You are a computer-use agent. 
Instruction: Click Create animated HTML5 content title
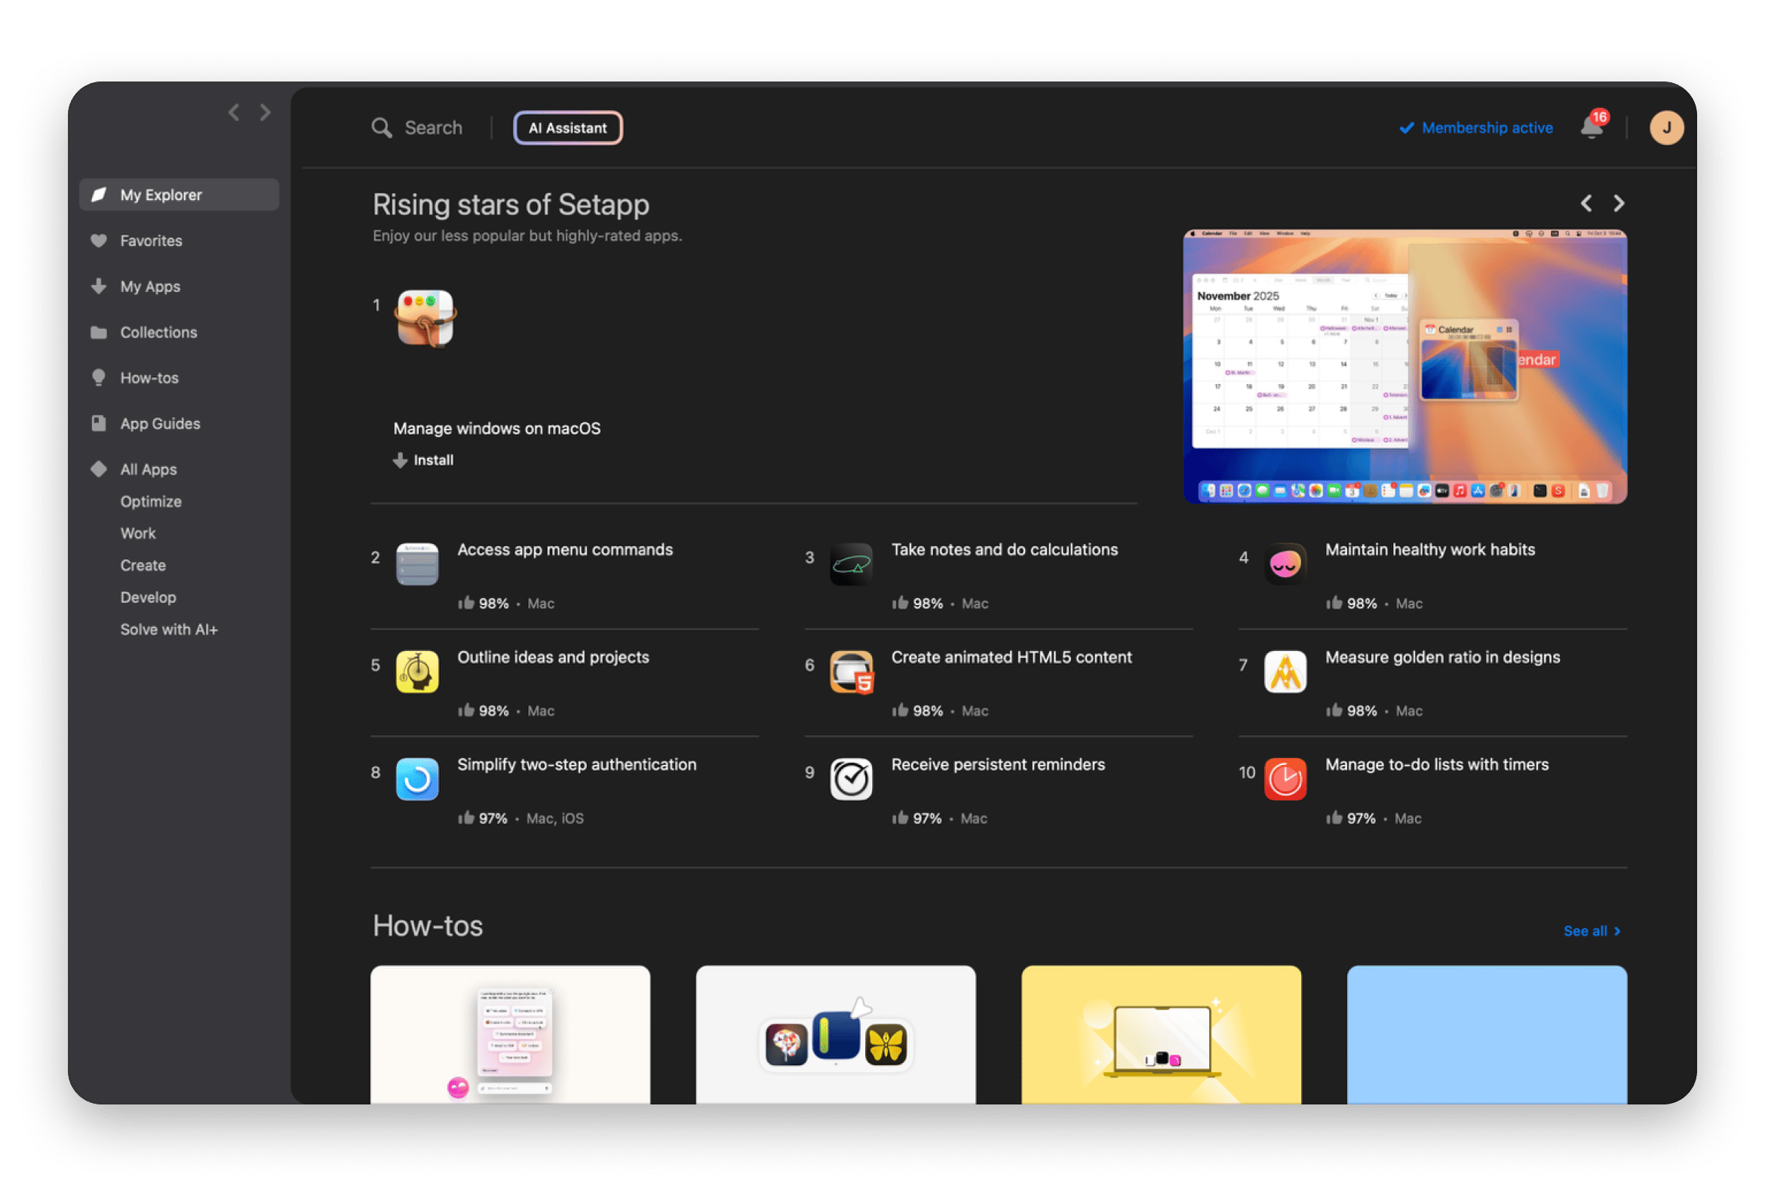(x=1011, y=657)
